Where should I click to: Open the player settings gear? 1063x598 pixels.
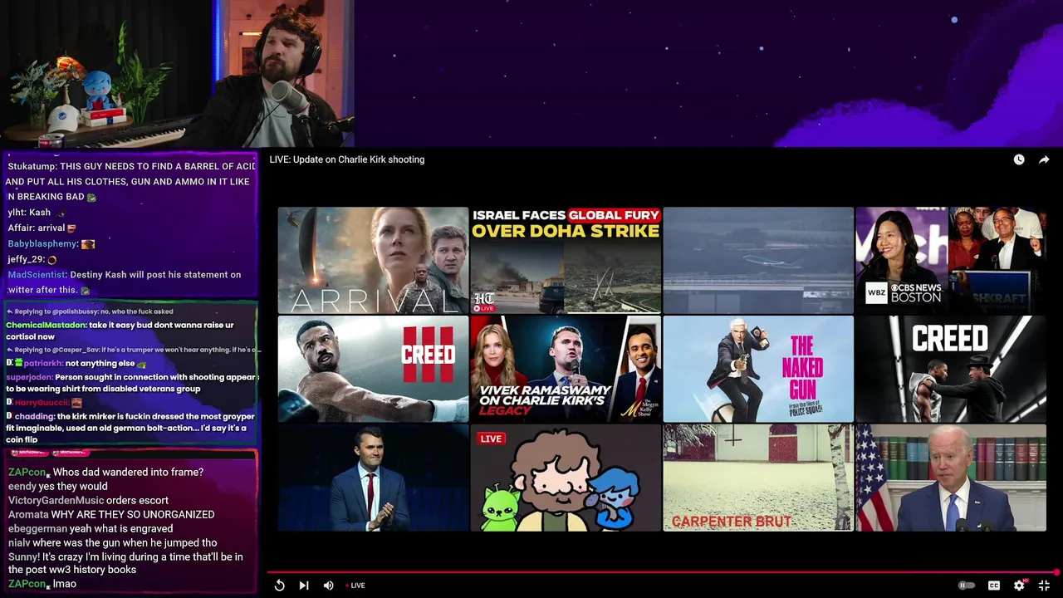pos(1019,586)
